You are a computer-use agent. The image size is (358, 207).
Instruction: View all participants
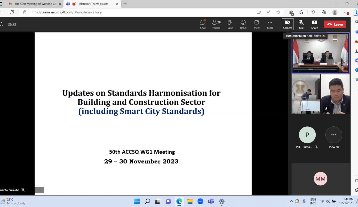tap(334, 135)
